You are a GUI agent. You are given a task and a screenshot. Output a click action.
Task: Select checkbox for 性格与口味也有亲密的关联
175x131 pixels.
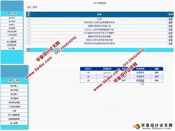[29, 40]
